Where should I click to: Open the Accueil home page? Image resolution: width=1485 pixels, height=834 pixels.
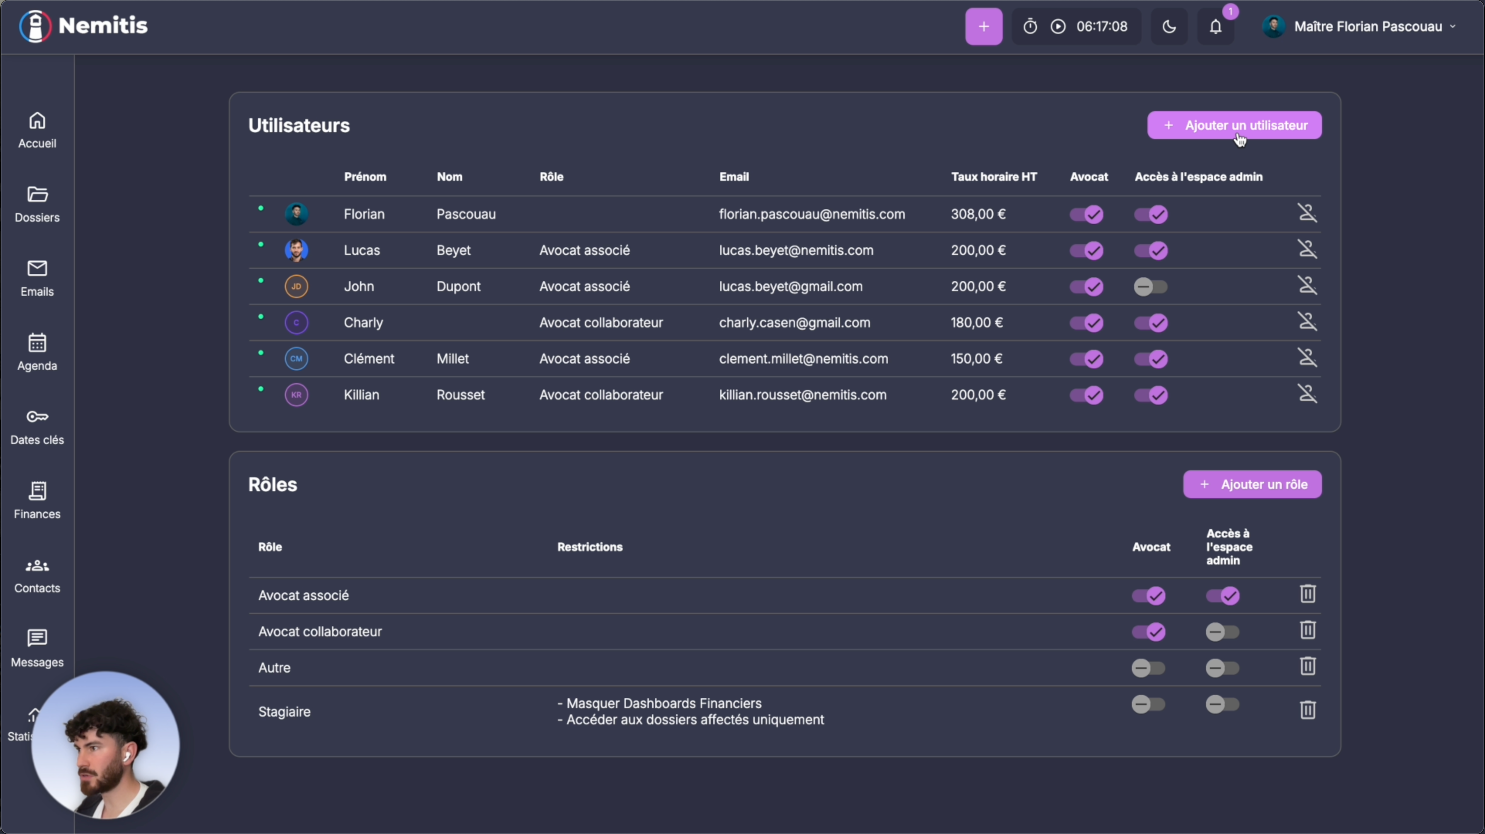(x=37, y=130)
